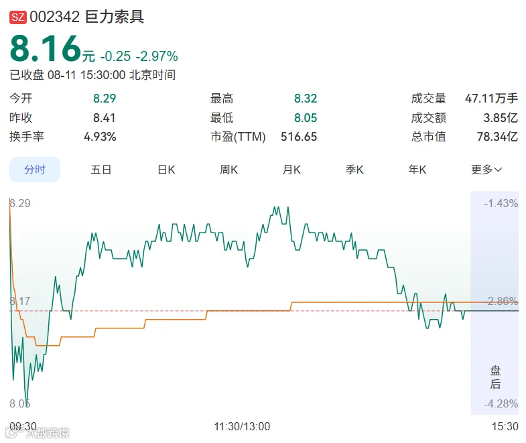This screenshot has width=526, height=443.
Task: Click the 成交量 volume value 47.11万手
Action: click(x=491, y=99)
